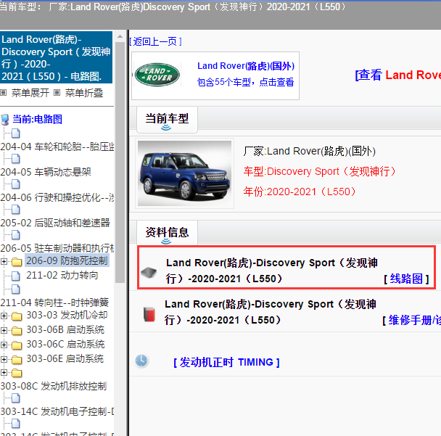Select 303-06E 启动系统 folder label
This screenshot has height=436, width=441.
tap(65, 359)
